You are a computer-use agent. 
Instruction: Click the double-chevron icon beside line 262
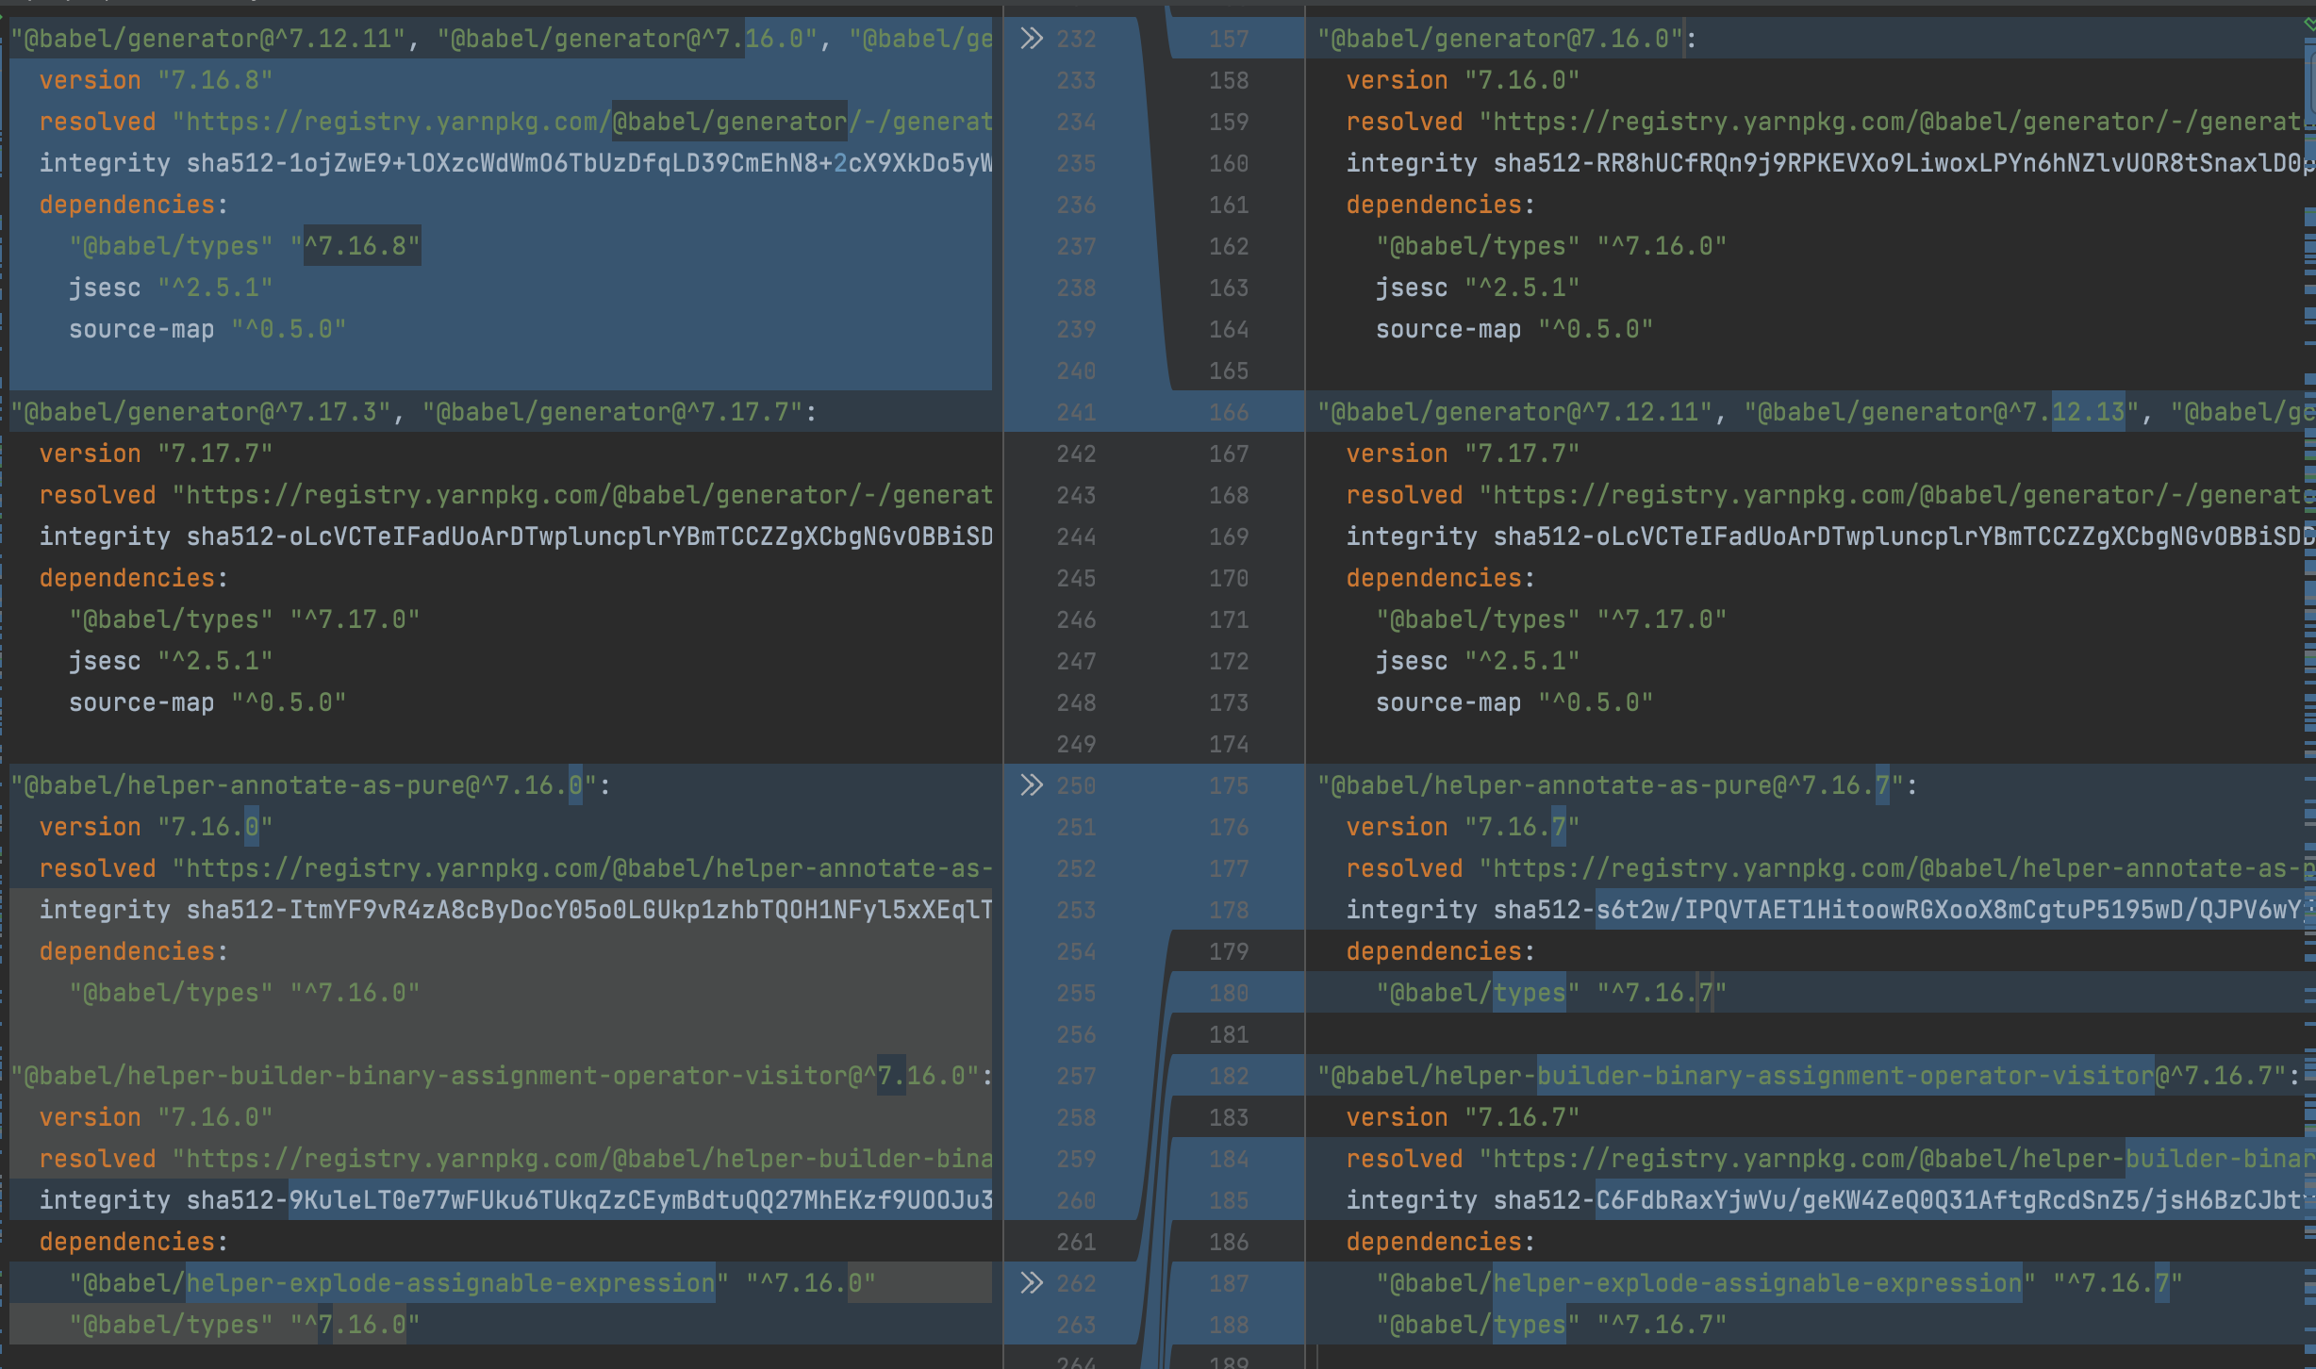[x=1033, y=1283]
